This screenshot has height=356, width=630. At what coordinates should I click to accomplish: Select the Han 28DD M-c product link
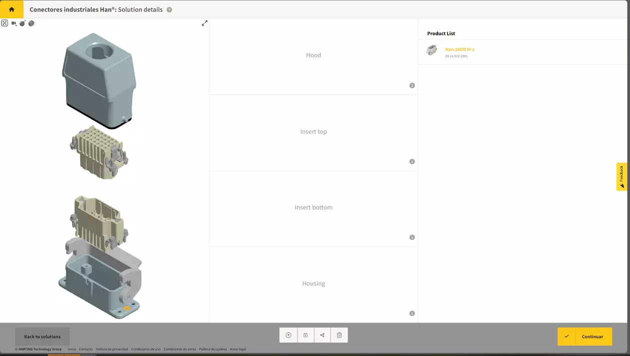point(460,49)
